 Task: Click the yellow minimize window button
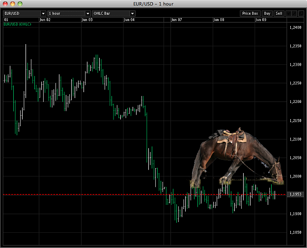tap(13, 4)
